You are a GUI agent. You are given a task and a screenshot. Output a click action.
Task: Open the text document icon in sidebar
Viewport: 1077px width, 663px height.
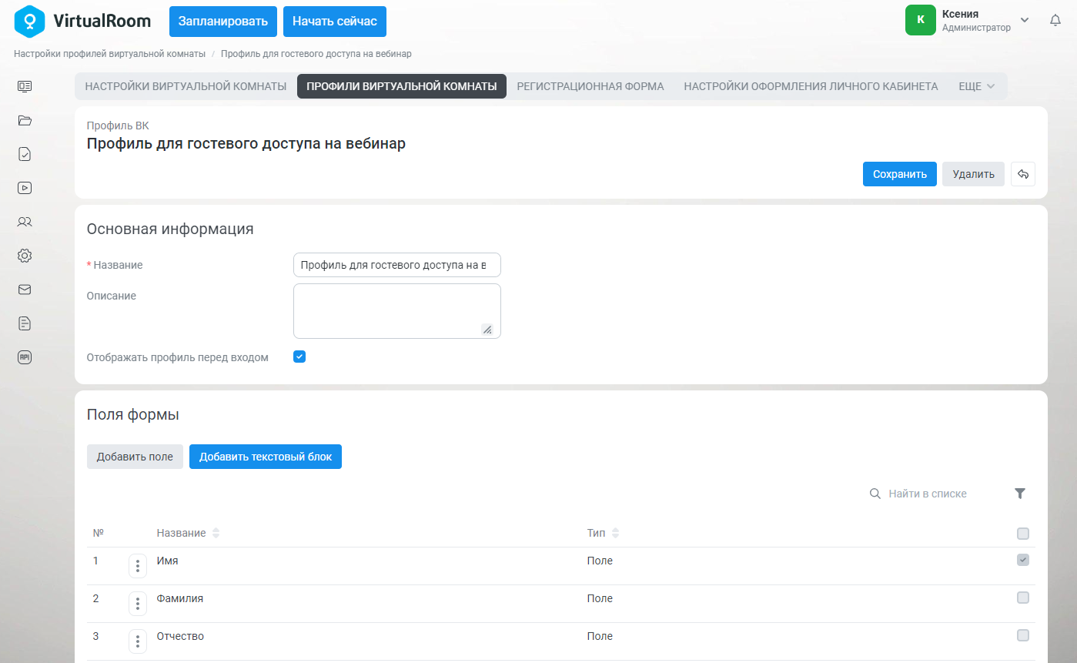coord(25,323)
